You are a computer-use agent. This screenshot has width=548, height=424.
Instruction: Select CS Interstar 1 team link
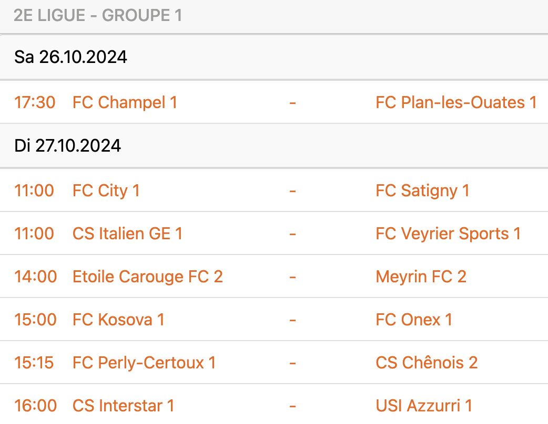[123, 406]
